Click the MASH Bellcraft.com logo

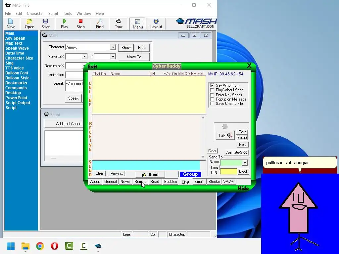[196, 23]
